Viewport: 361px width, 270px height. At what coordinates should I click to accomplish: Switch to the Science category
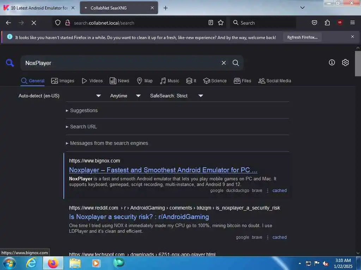(x=215, y=81)
